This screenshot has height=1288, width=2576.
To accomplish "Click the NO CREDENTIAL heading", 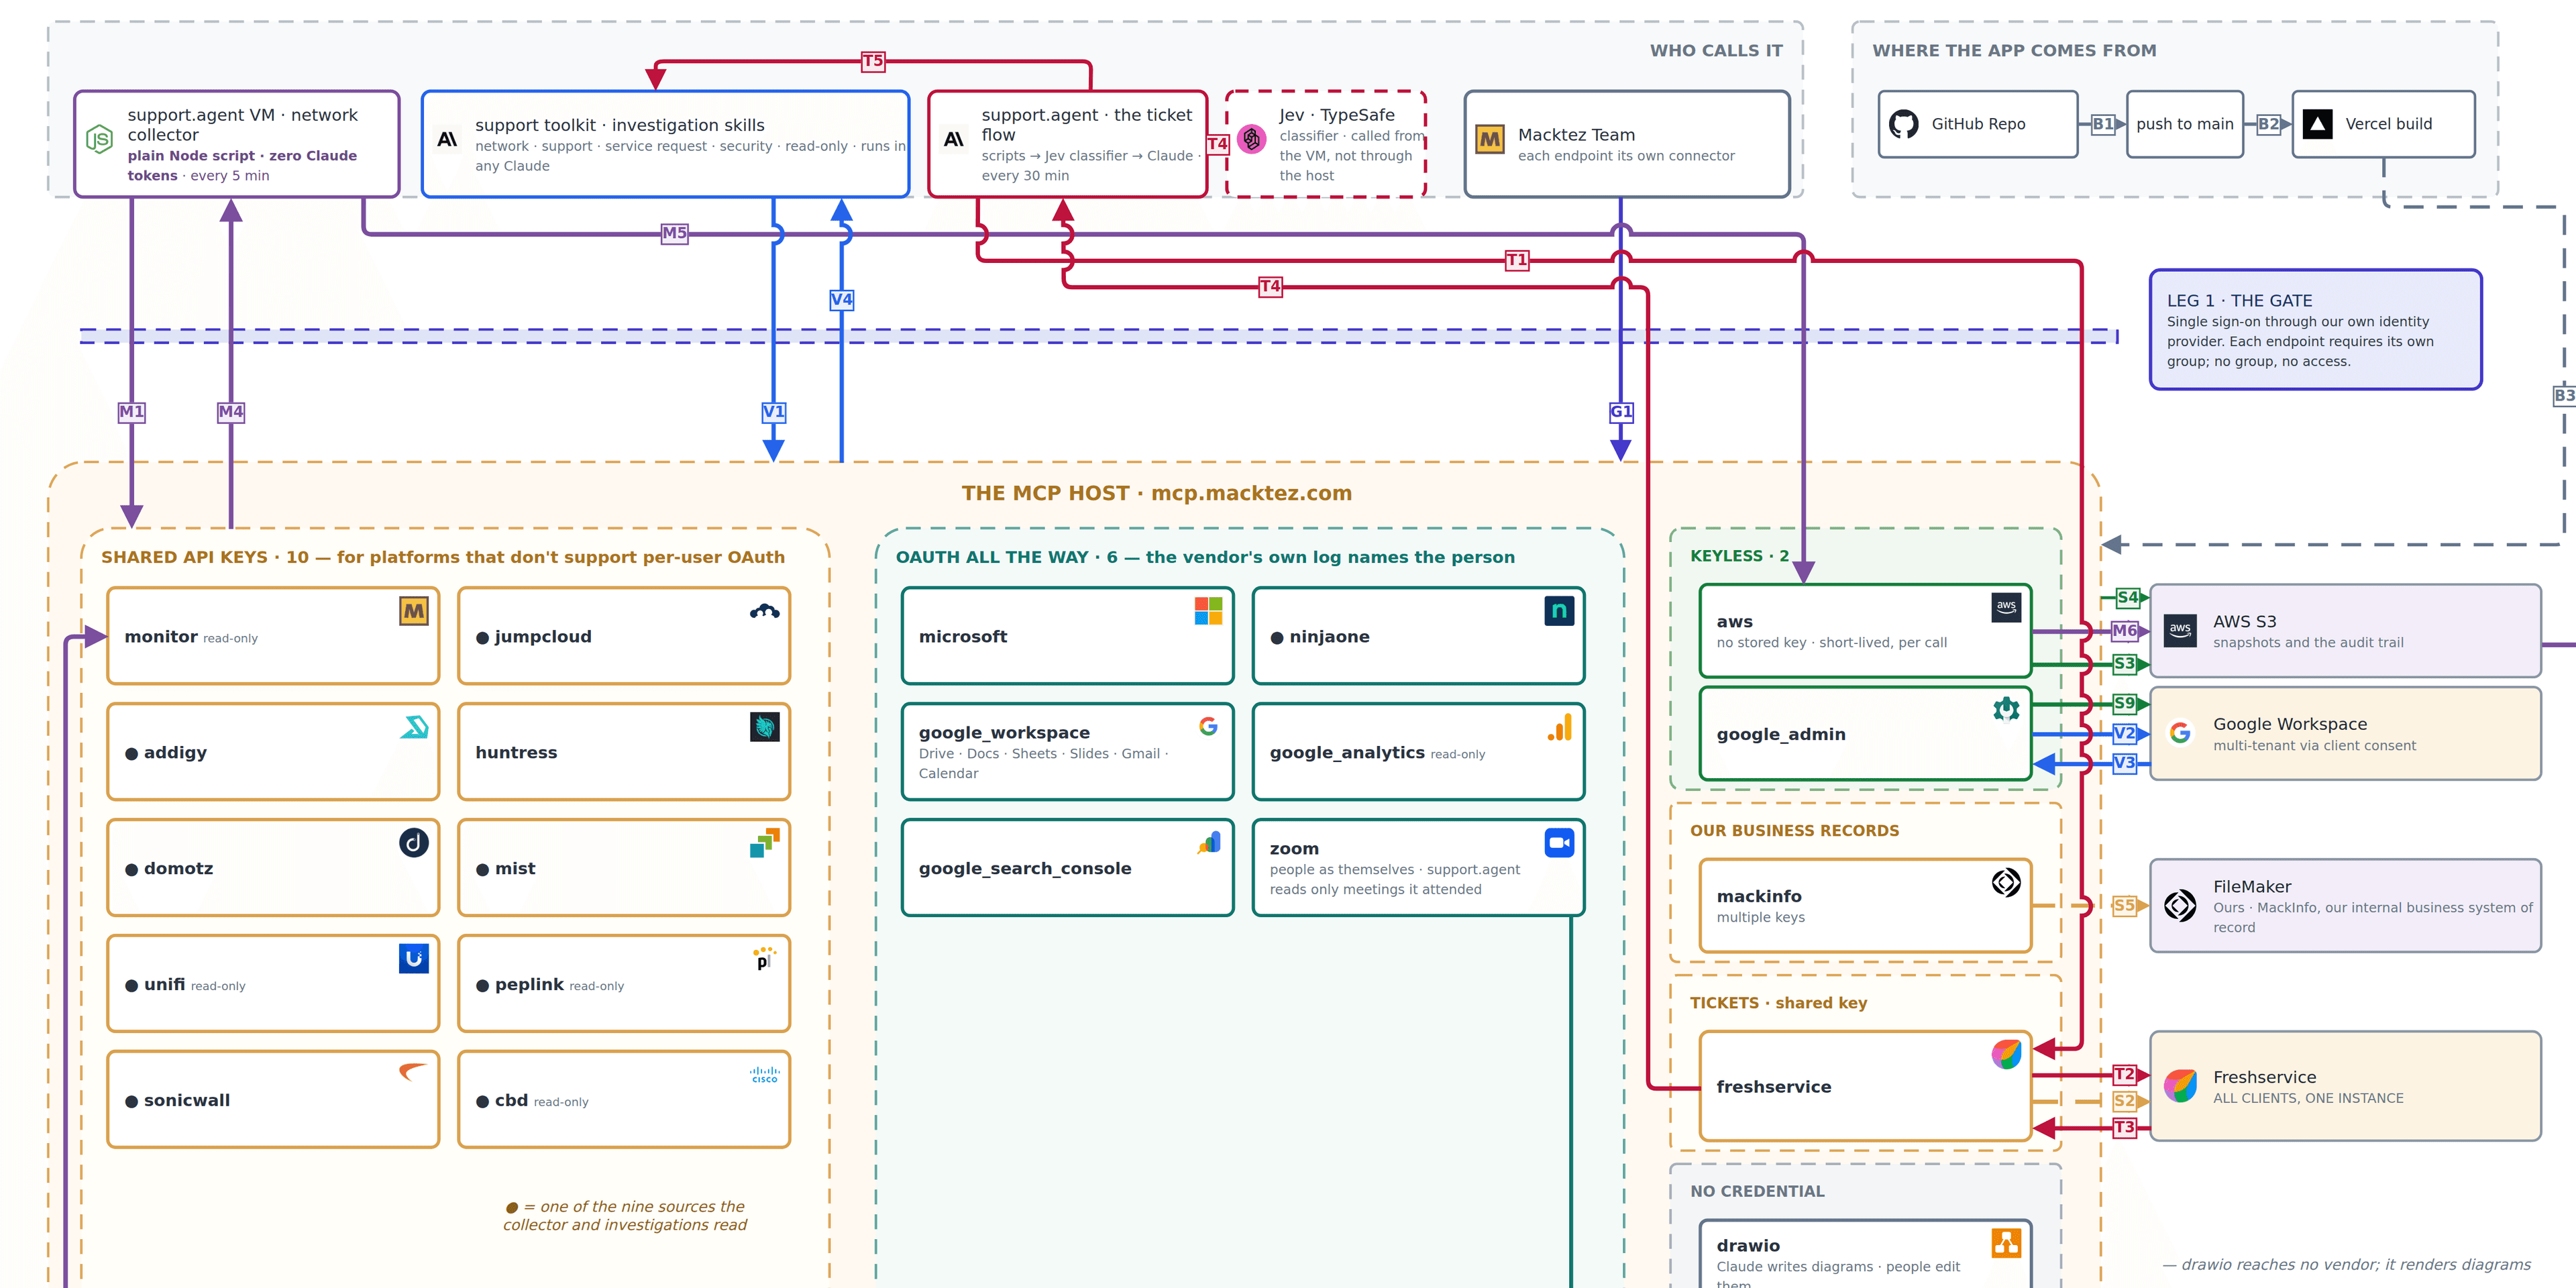I will click(1757, 1192).
